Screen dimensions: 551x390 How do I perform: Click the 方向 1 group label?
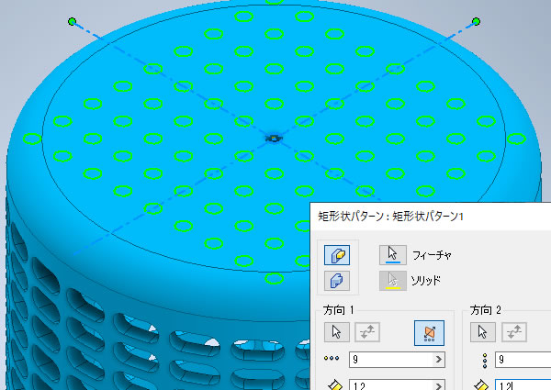point(338,310)
